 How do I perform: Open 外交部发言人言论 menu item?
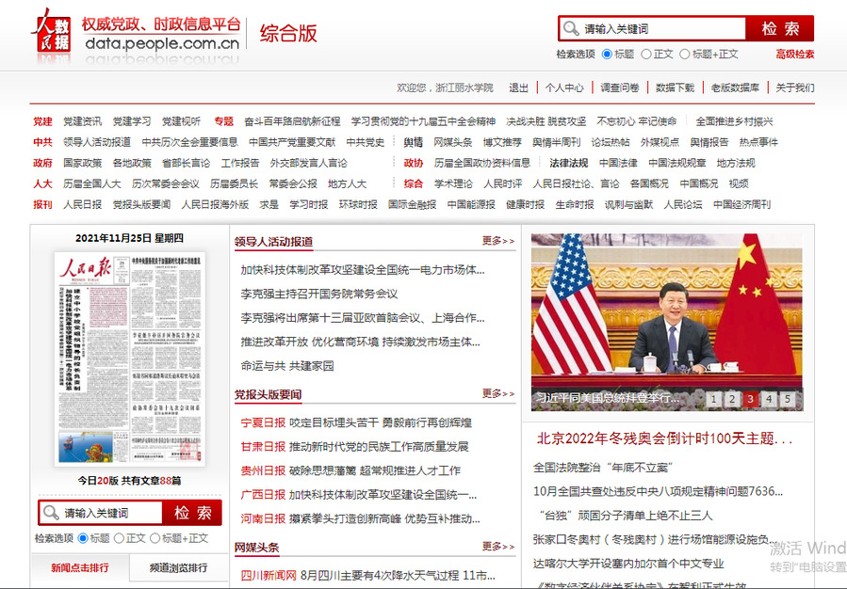tap(308, 163)
